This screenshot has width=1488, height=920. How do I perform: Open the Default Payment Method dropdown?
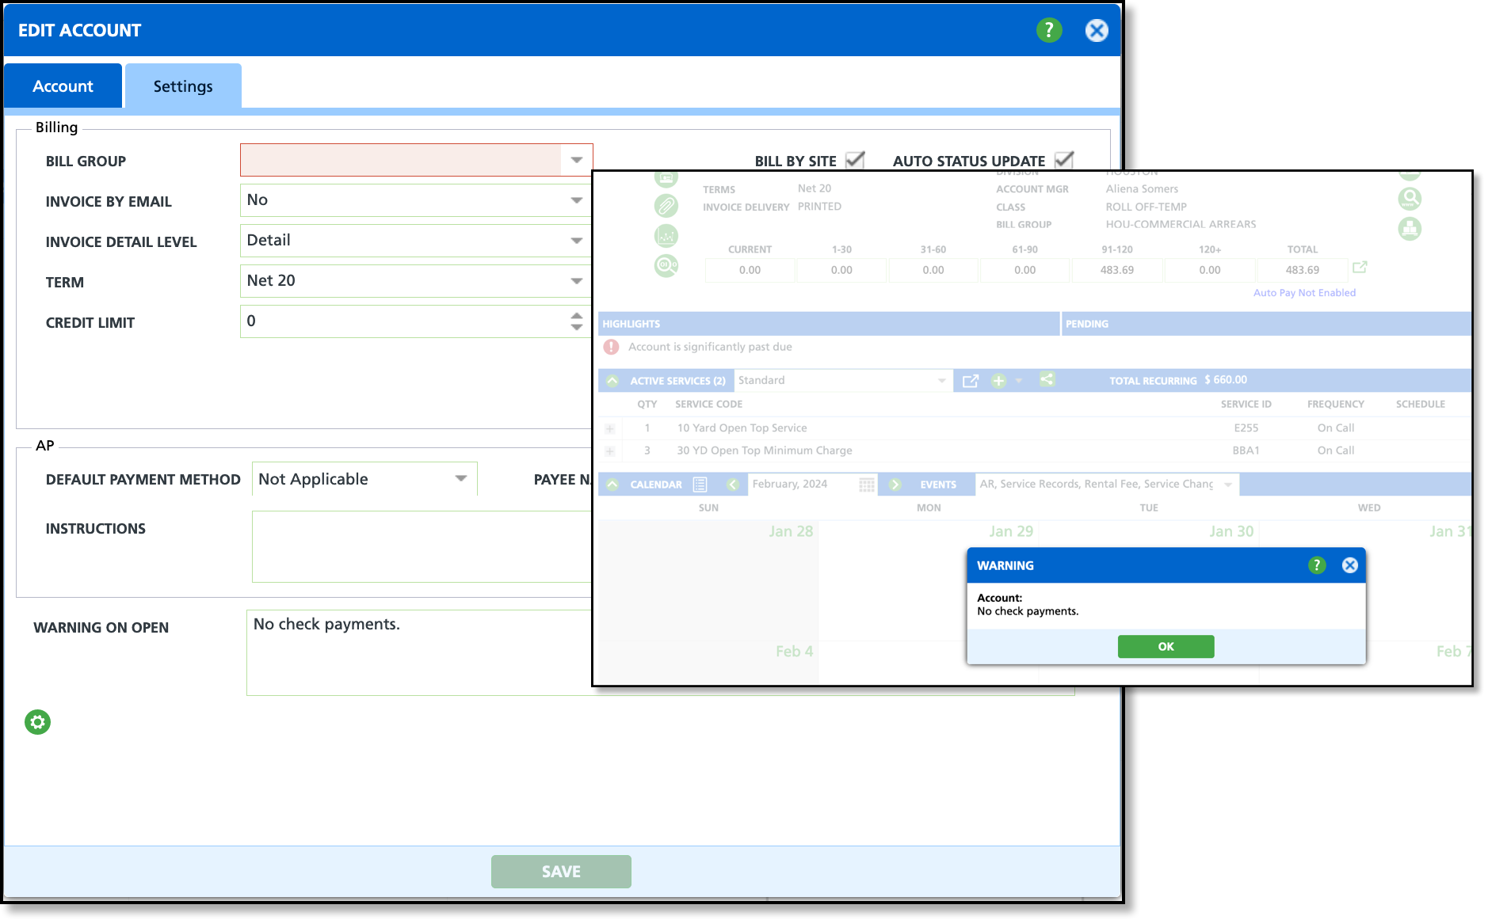pos(461,478)
